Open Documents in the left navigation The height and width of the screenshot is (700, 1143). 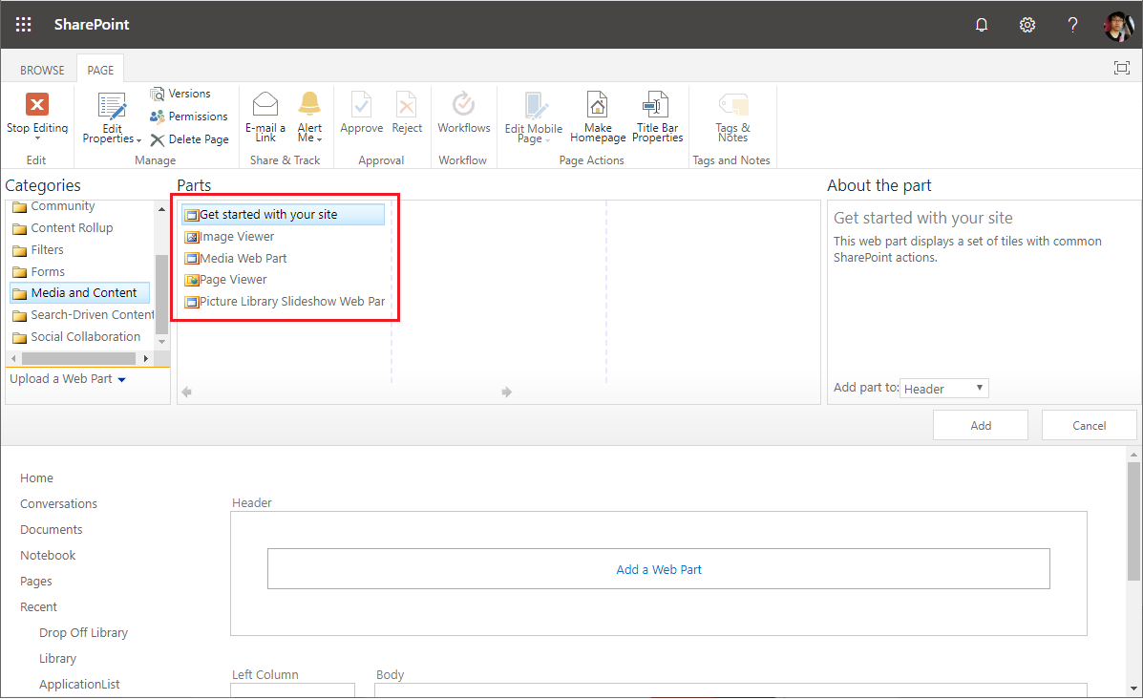[x=51, y=529]
